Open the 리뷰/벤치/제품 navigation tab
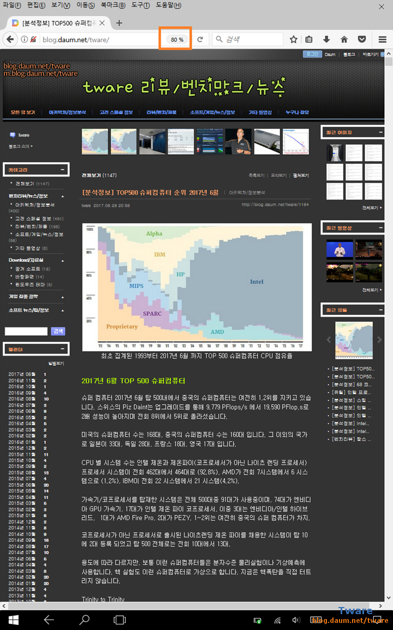Viewport: 393px width, 630px height. [162, 113]
